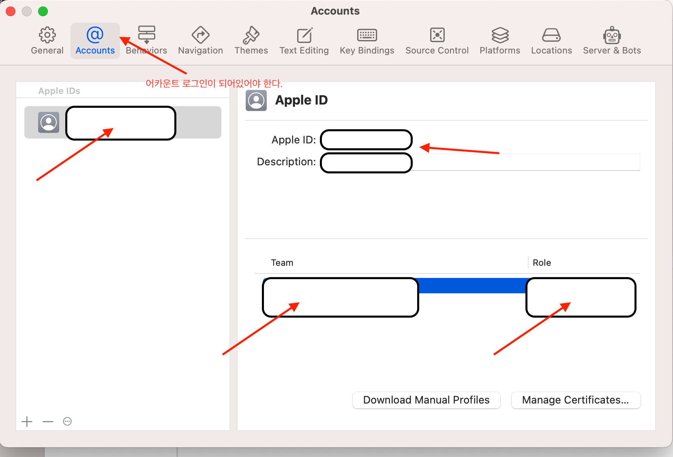Click the "Accounts" window title
The image size is (673, 457).
[x=335, y=11]
